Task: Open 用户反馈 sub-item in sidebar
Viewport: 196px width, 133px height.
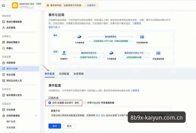Action: coord(11,122)
